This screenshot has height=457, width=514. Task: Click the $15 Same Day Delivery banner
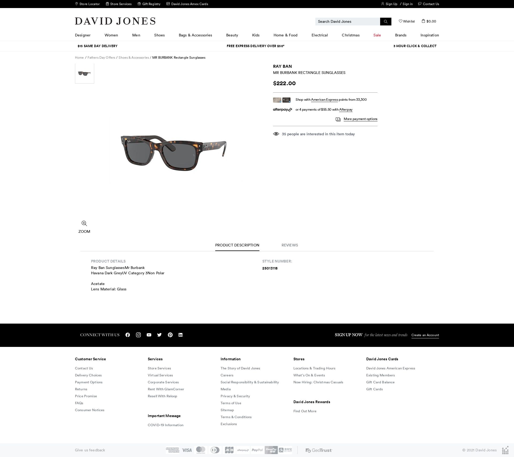click(97, 46)
